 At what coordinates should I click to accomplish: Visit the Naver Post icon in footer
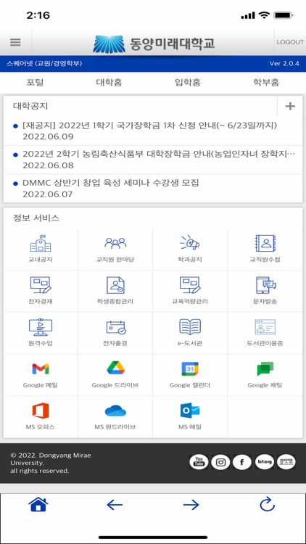[x=286, y=462]
